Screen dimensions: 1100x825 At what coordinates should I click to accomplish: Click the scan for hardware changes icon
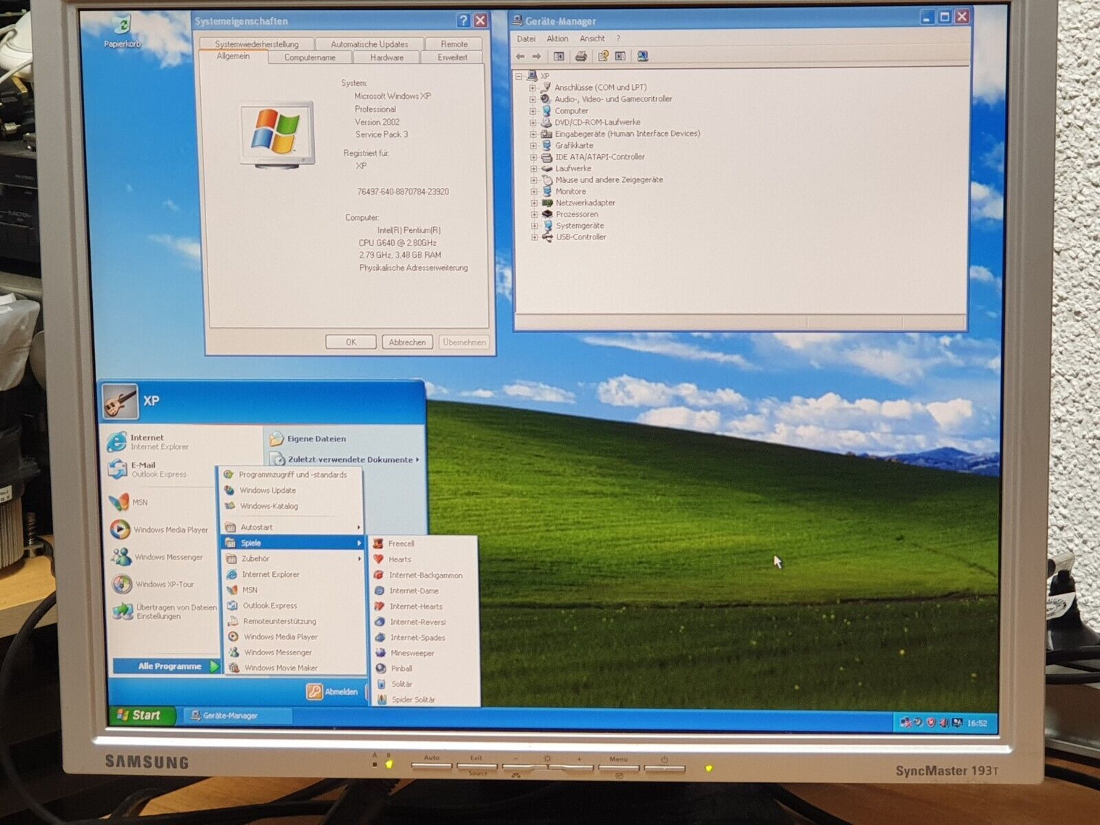tap(642, 56)
